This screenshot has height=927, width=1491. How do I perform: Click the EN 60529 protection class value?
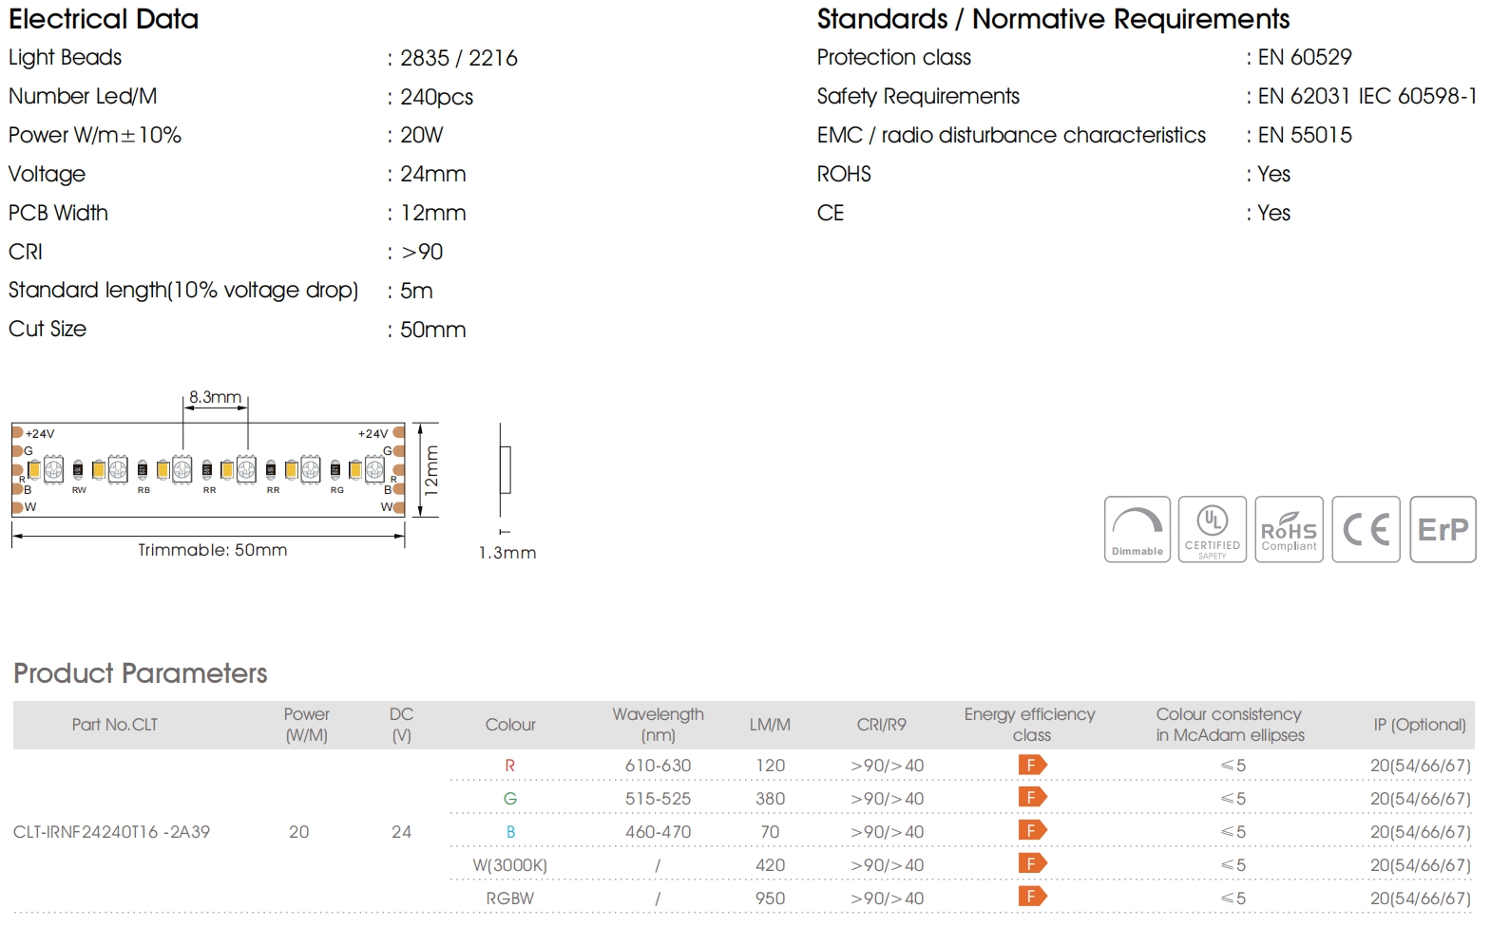tap(1305, 57)
